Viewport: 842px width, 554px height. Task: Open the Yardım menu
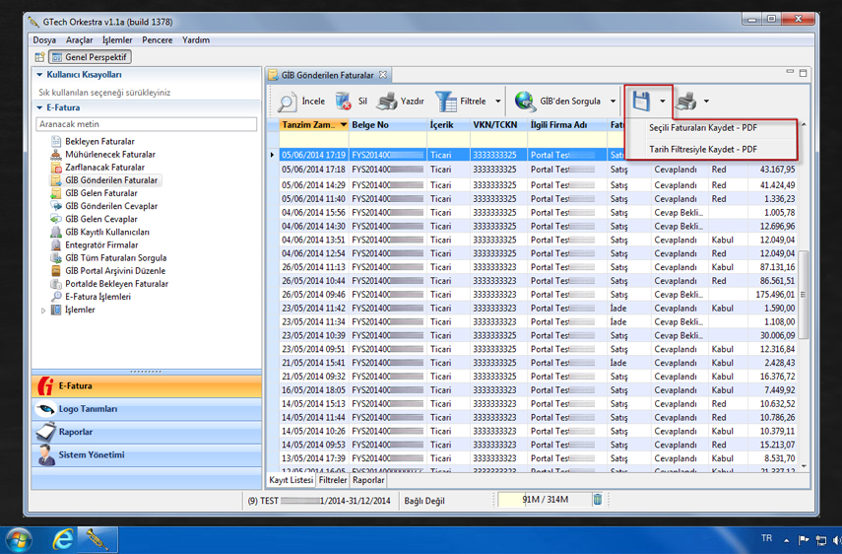tap(196, 39)
